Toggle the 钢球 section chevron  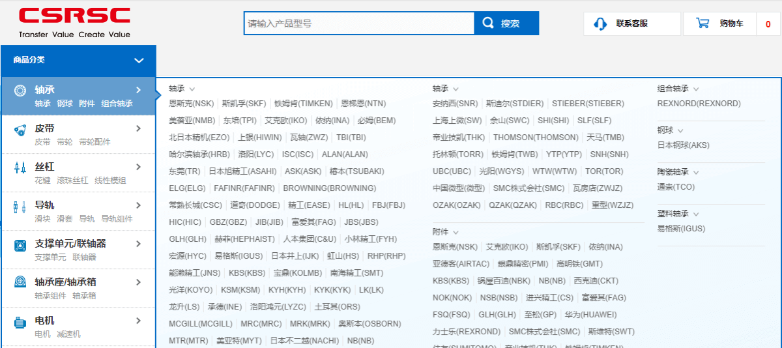click(680, 131)
